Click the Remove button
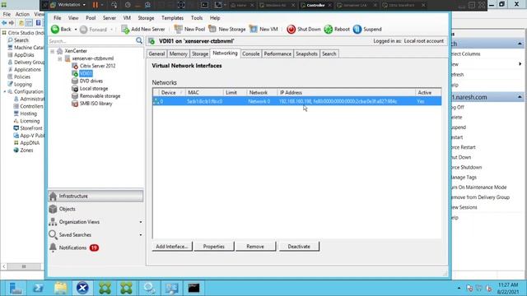Viewport: 527px width, 296px height. tap(255, 247)
